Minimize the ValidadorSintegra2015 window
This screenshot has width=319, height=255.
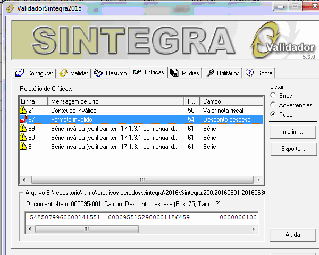[x=281, y=7]
